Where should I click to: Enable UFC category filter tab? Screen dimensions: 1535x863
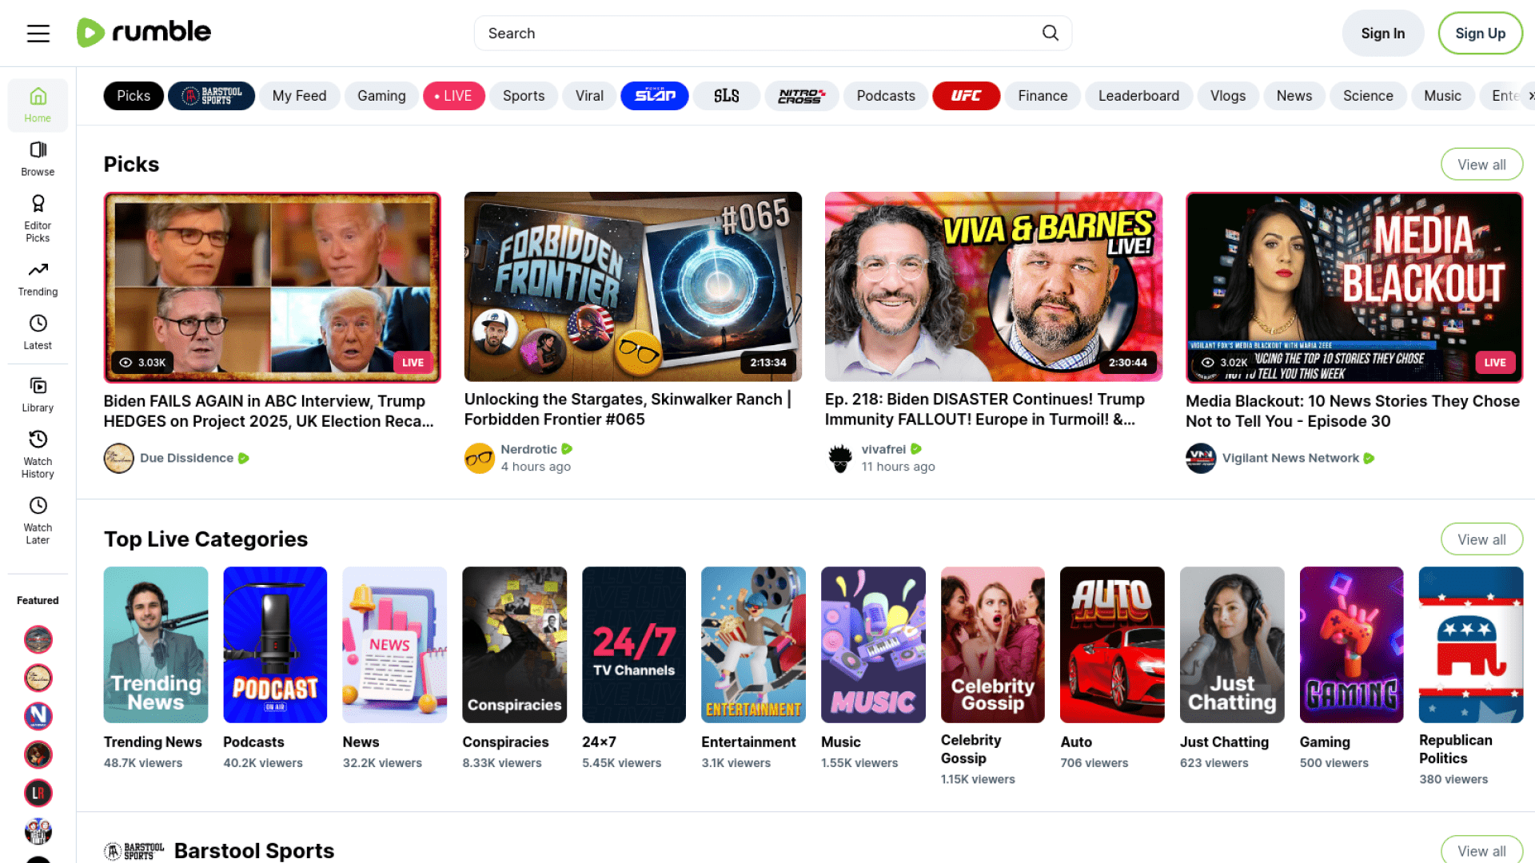(x=966, y=95)
